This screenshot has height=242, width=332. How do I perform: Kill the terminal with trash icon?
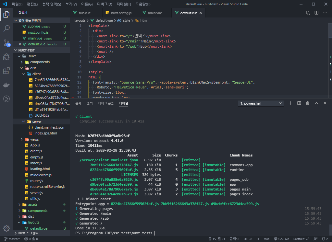point(308,103)
